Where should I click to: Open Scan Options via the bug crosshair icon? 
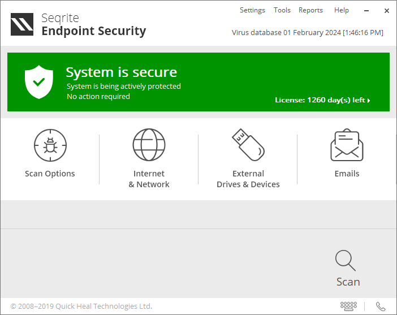point(50,145)
